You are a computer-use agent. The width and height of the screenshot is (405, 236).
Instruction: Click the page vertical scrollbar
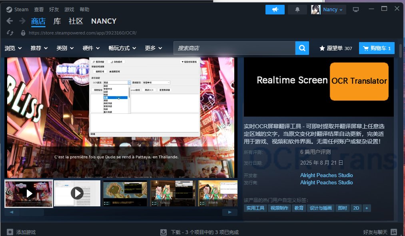click(x=401, y=51)
